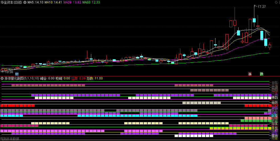The width and height of the screenshot is (280, 141).
Task: Click the yellow 涨板 signal row label
Action: [275, 128]
